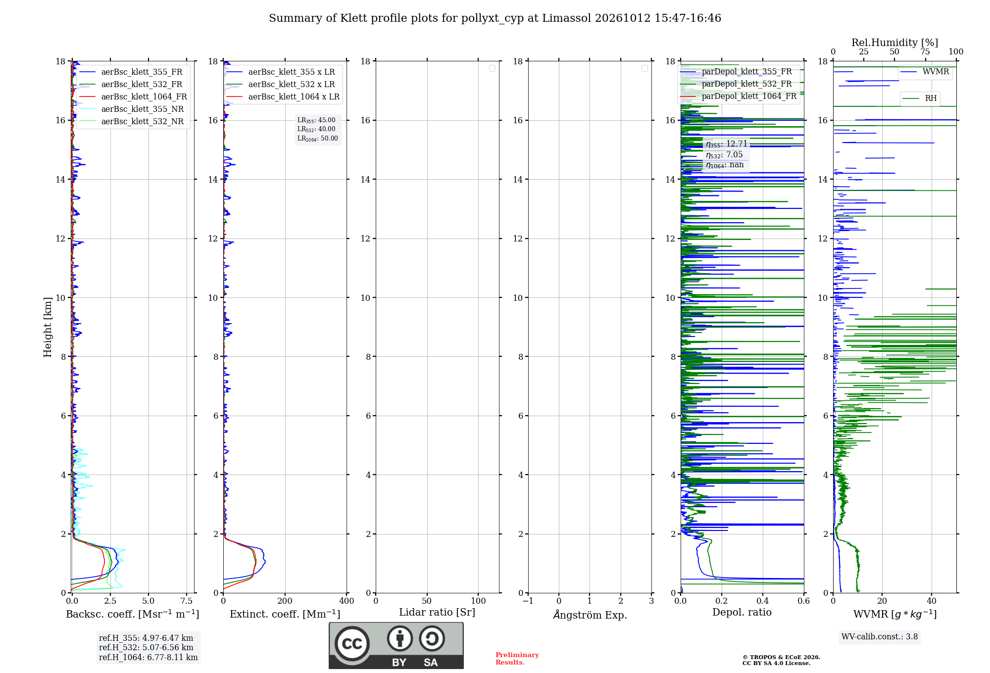Click the Height [km] axis label
Screen dimensions: 990x673
tap(48, 327)
